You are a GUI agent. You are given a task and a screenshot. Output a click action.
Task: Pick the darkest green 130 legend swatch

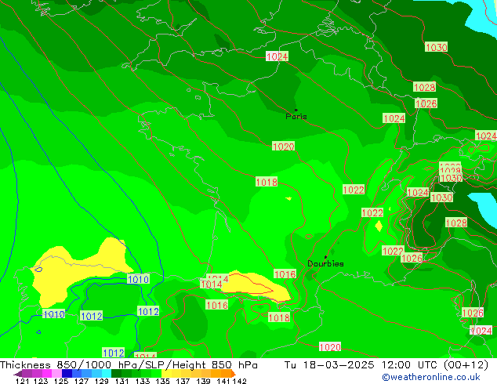click(116, 373)
